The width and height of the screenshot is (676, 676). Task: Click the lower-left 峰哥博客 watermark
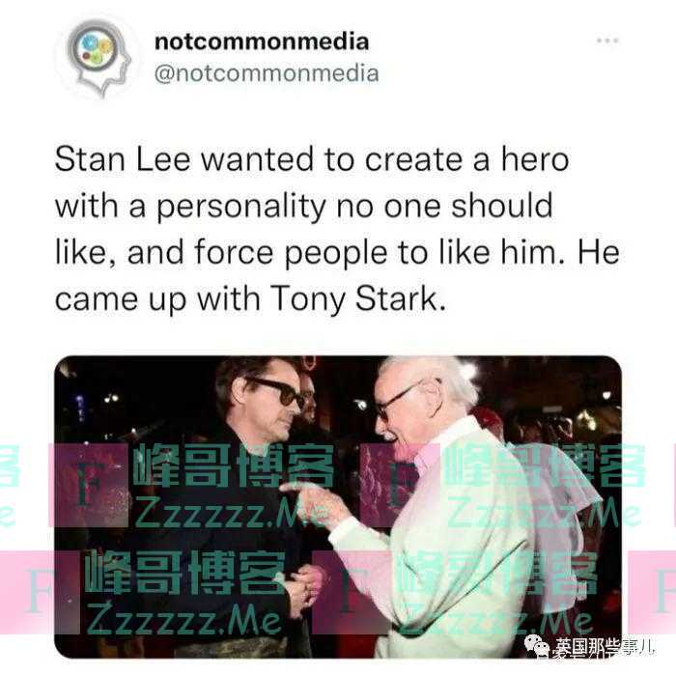tap(184, 573)
